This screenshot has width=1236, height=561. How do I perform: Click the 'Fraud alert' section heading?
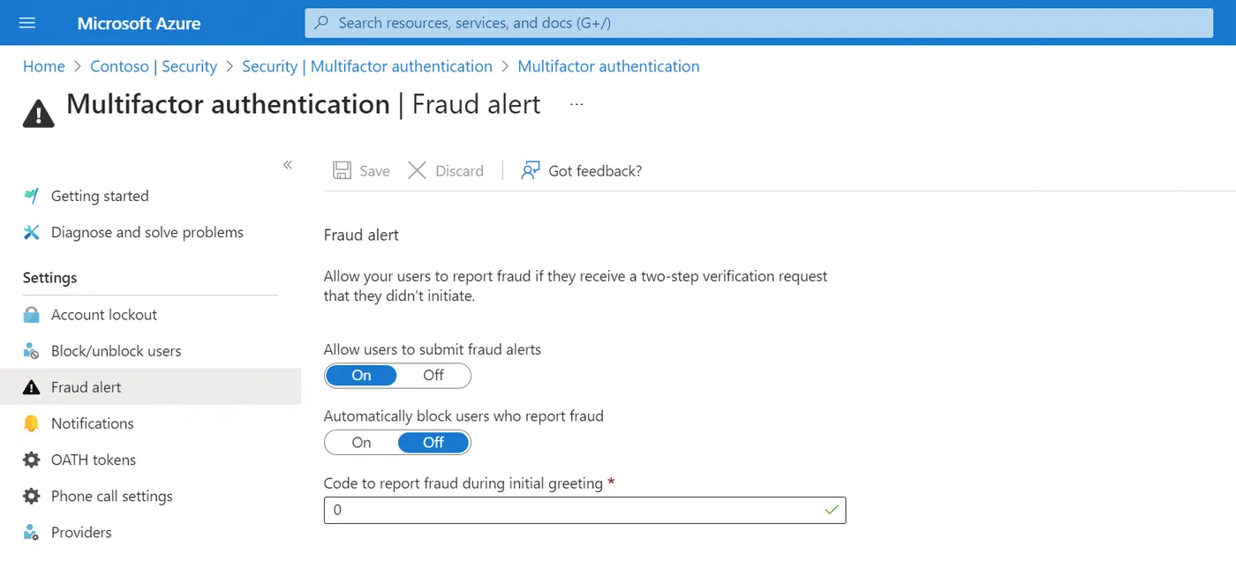pos(361,235)
